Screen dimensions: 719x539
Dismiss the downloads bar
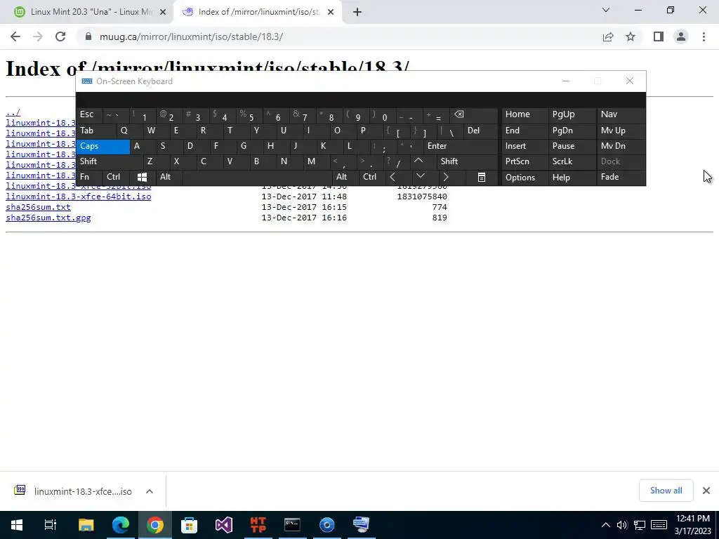point(706,491)
